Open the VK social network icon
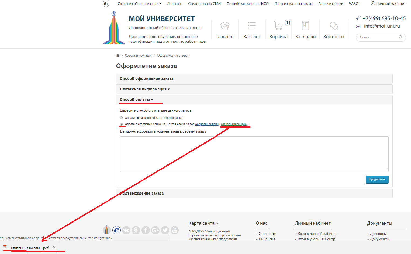 pos(126,230)
